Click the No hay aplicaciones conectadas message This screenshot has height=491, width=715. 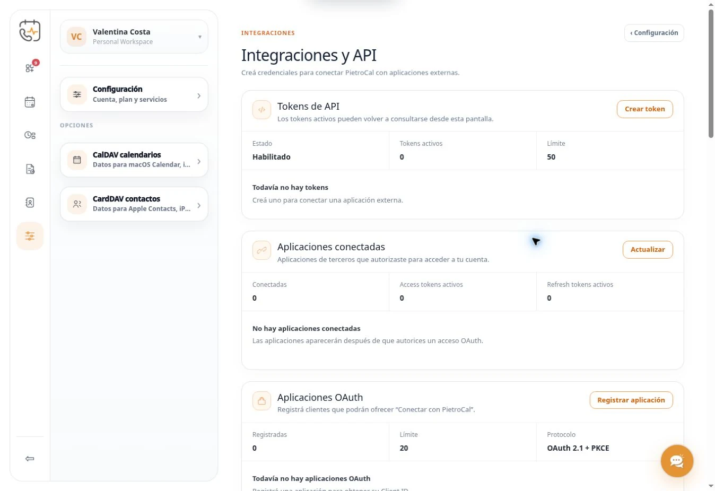pyautogui.click(x=307, y=328)
